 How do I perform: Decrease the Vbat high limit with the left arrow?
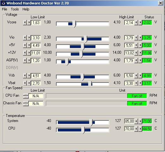[x=136, y=83]
